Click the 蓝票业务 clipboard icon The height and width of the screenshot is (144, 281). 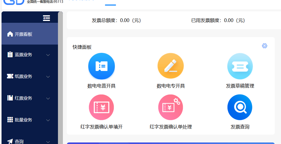pos(10,55)
